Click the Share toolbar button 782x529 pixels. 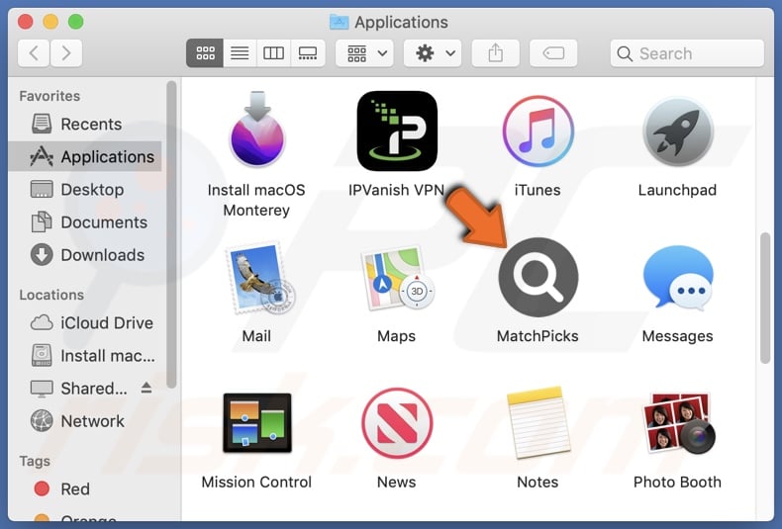[496, 53]
